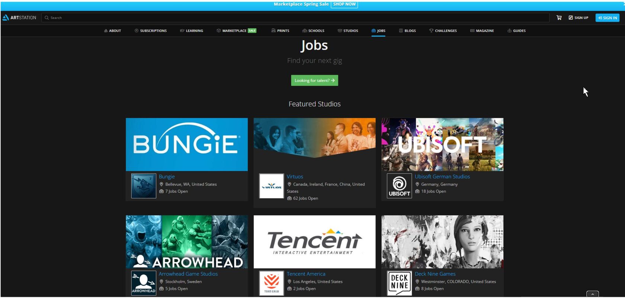
Task: Click the '7 Jobs Open' text under Bungie
Action: coord(176,191)
